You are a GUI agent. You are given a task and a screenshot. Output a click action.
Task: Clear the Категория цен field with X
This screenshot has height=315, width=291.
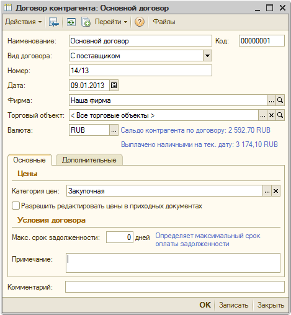pyautogui.click(x=275, y=191)
